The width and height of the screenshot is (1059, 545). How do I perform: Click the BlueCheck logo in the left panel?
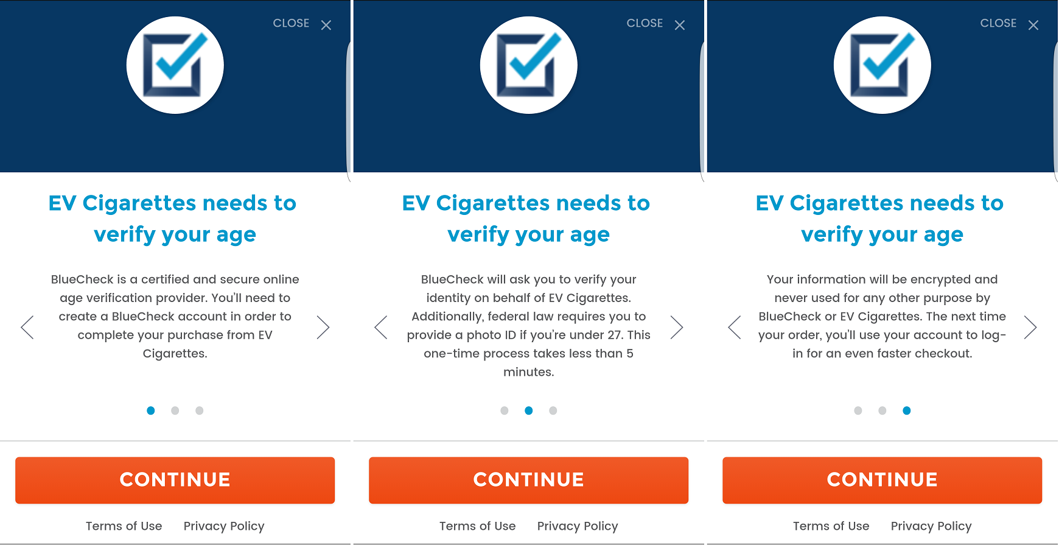click(175, 65)
